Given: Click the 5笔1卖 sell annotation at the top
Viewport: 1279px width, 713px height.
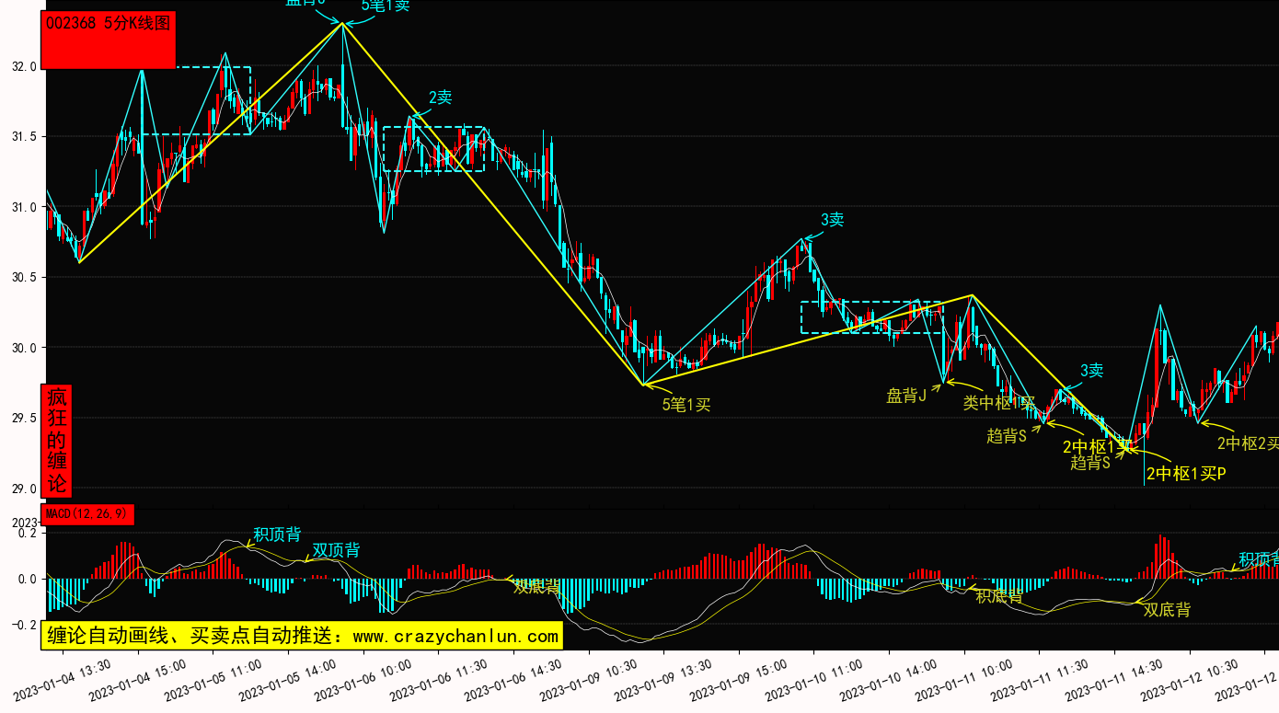Looking at the screenshot, I should click(x=386, y=6).
